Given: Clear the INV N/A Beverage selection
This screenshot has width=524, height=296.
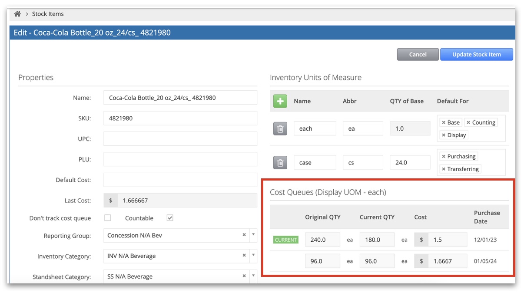Looking at the screenshot, I should tap(244, 255).
